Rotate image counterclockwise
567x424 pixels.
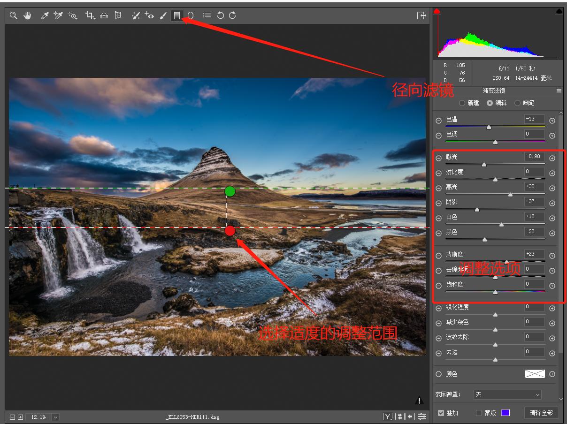point(220,15)
